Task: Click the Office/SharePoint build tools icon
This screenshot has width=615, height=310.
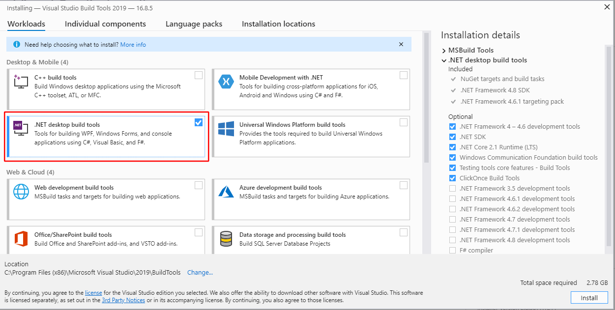Action: click(21, 239)
